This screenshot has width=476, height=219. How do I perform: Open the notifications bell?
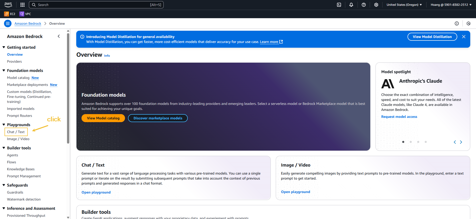tap(351, 5)
